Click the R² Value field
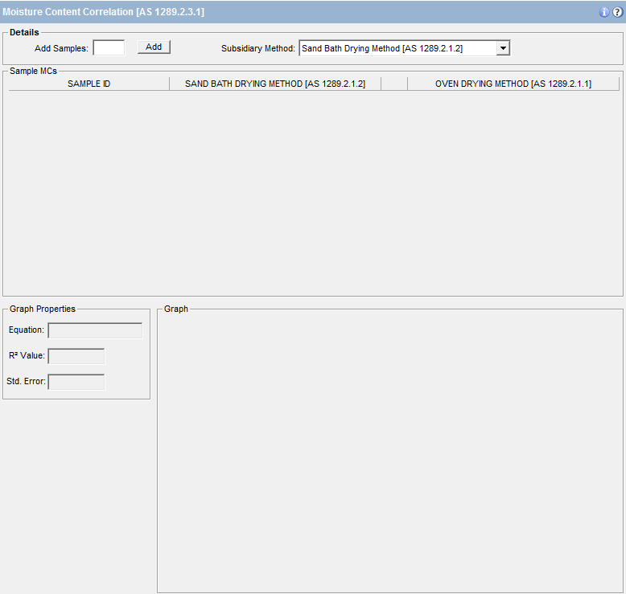 tap(76, 356)
